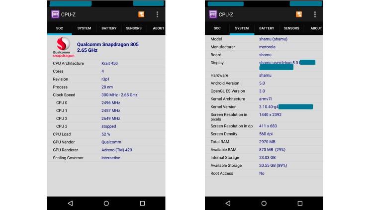The width and height of the screenshot is (373, 210).
Task: Open SENSORS tab in left phone
Action: pyautogui.click(x=134, y=28)
